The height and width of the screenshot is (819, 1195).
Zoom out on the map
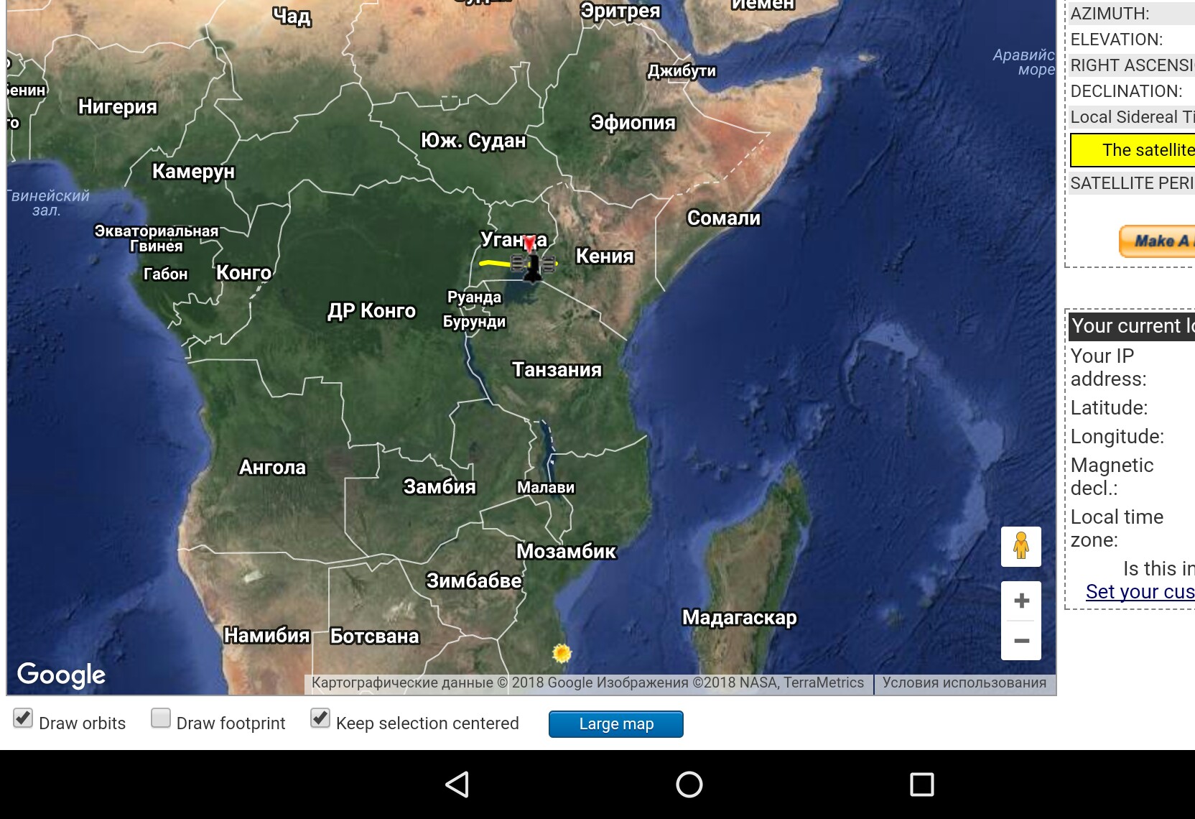click(1021, 640)
